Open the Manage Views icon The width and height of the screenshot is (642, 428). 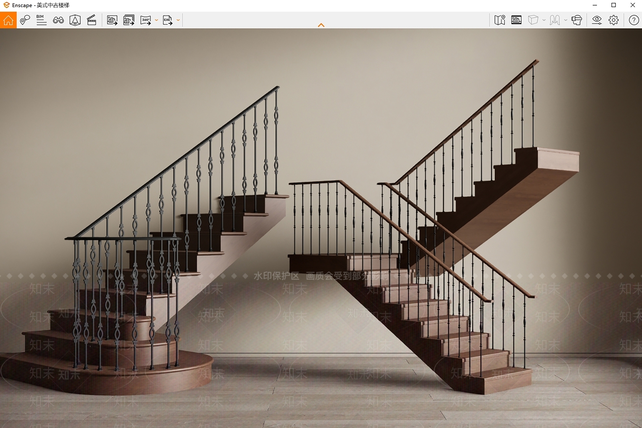coord(25,20)
